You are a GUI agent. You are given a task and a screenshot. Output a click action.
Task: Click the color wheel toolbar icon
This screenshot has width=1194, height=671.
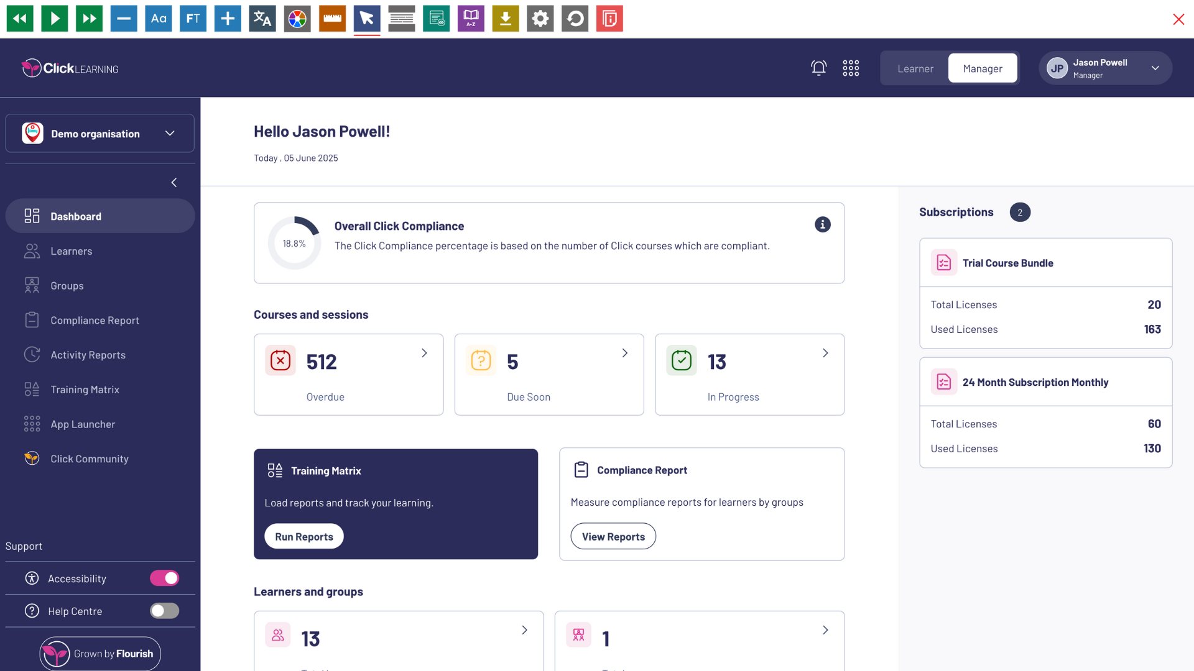click(x=297, y=19)
